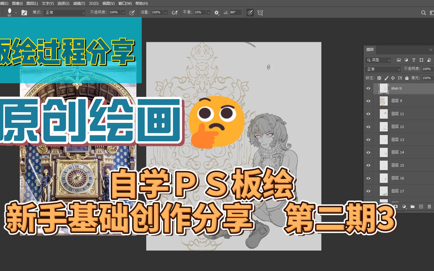The width and height of the screenshot is (434, 271).
Task: Open the brush settings panel icon
Action: pos(24,13)
